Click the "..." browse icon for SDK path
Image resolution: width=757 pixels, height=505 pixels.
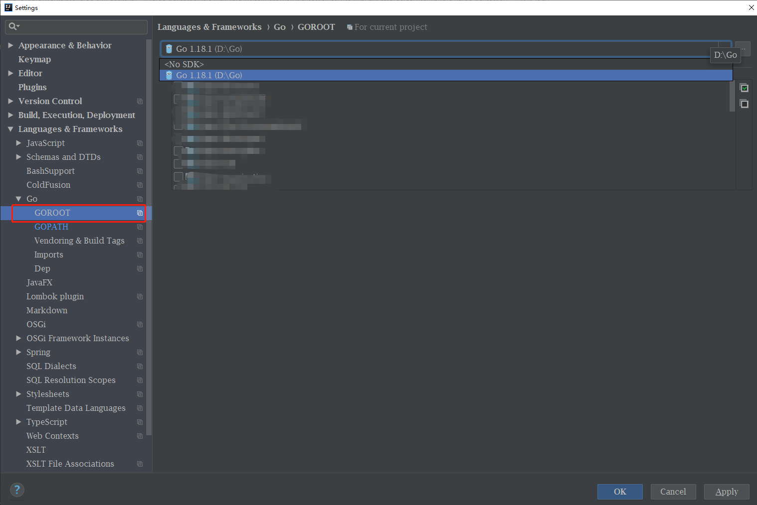point(743,48)
